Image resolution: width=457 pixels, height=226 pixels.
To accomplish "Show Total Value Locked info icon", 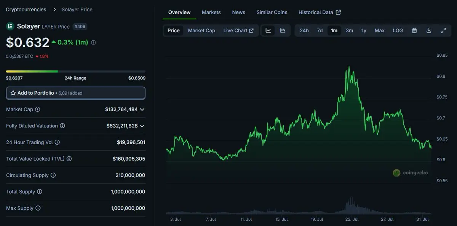I will (x=69, y=159).
